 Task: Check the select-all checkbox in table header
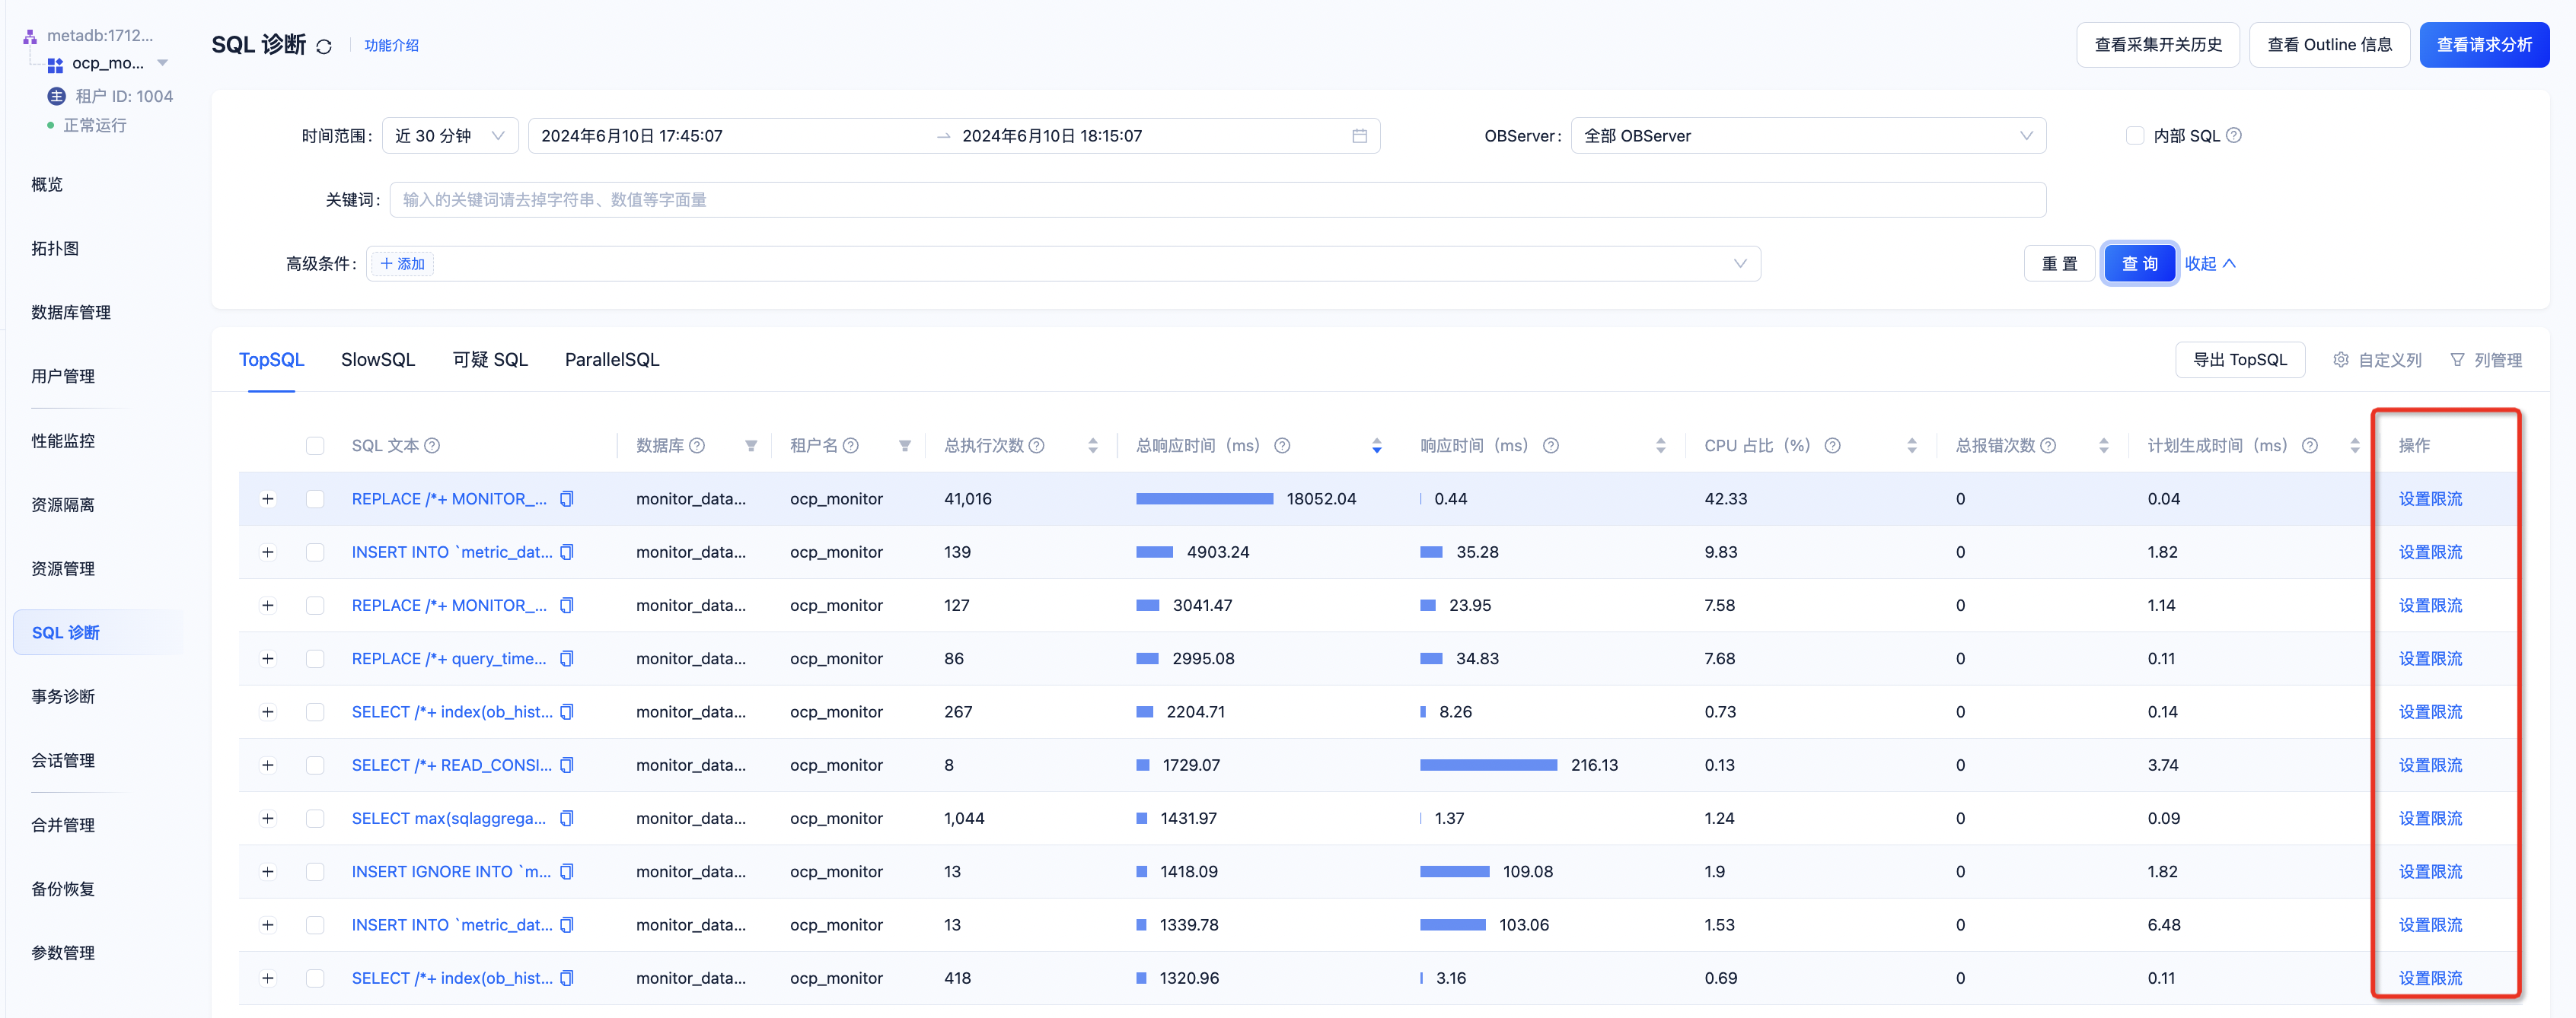tap(315, 446)
